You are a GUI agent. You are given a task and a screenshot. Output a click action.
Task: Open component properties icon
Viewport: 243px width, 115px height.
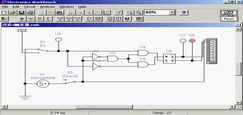click(x=118, y=12)
